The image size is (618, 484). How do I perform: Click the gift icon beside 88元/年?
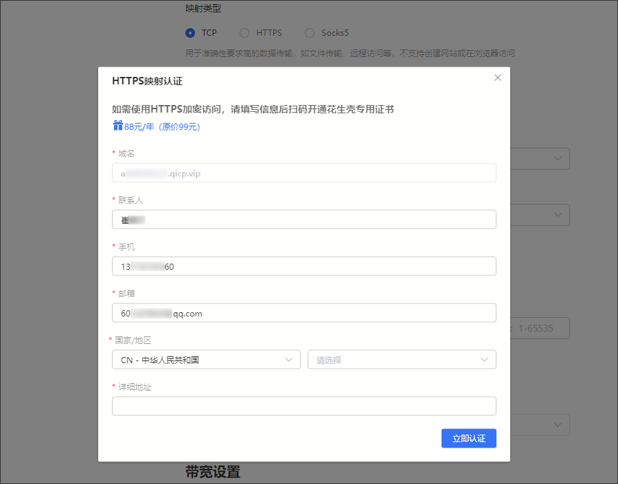click(118, 126)
